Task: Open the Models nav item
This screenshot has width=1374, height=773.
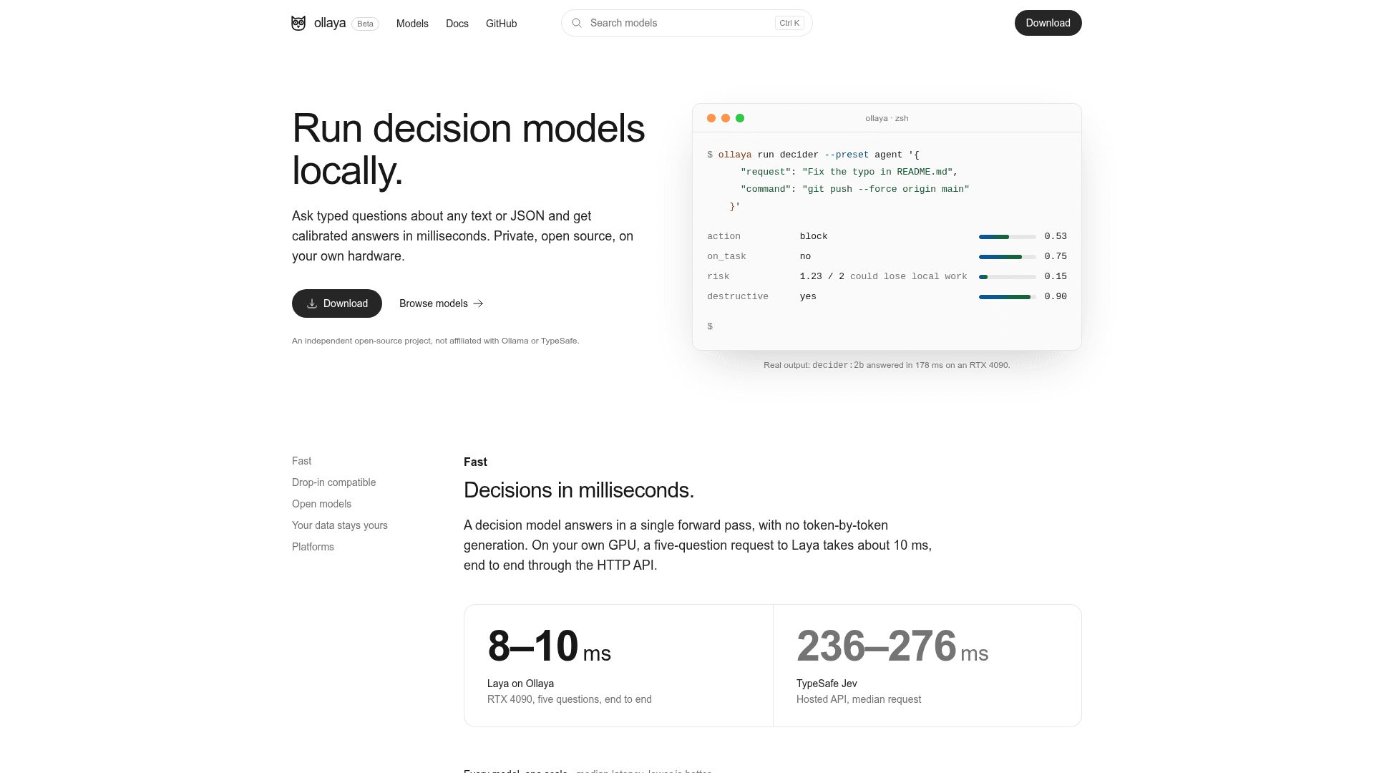Action: (x=412, y=24)
